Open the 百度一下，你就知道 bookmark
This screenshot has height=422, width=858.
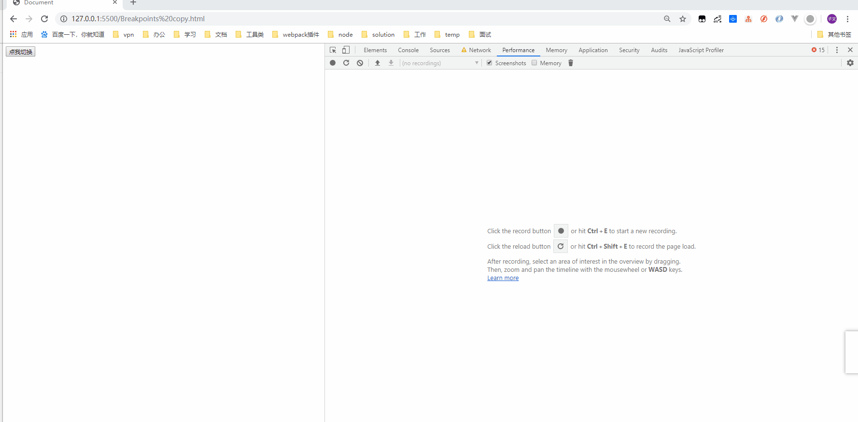click(72, 34)
